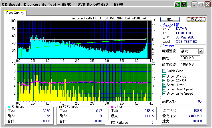Click the cyan PI Errors legend square
The height and width of the screenshot is (128, 212).
tap(9, 107)
